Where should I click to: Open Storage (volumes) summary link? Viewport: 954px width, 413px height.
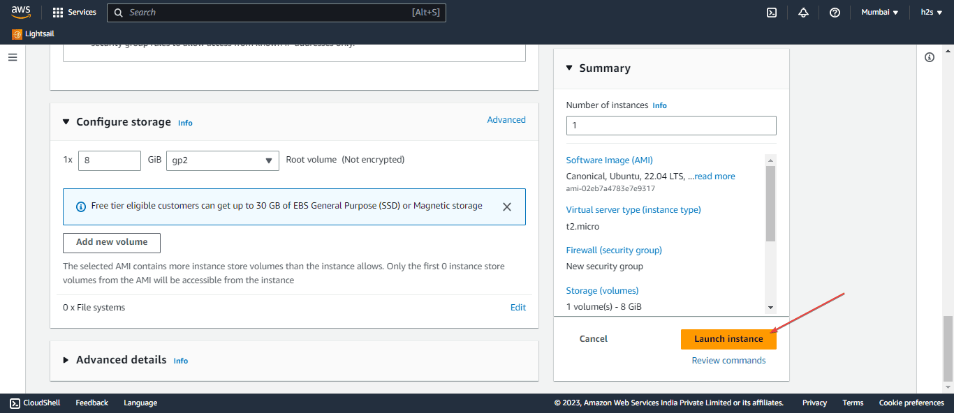pyautogui.click(x=602, y=291)
